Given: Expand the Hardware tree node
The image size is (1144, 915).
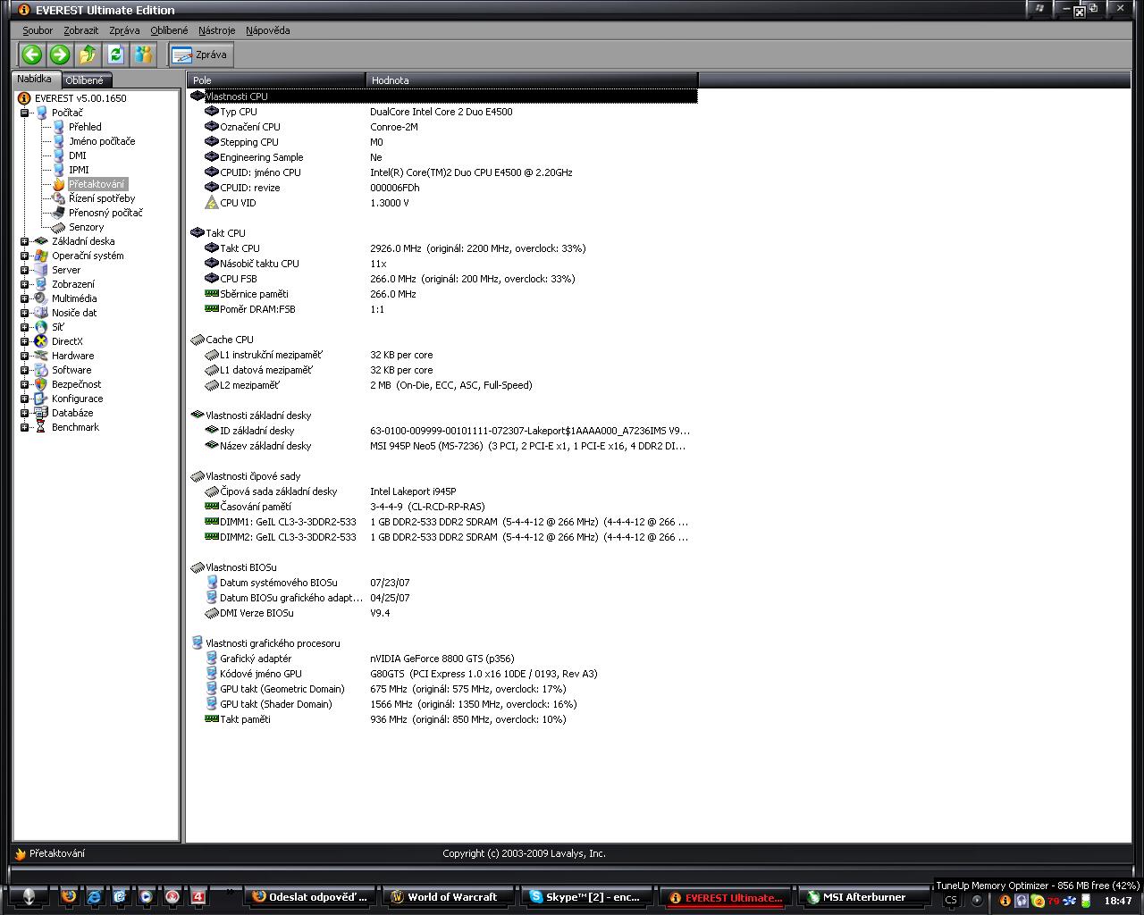Looking at the screenshot, I should pos(24,356).
